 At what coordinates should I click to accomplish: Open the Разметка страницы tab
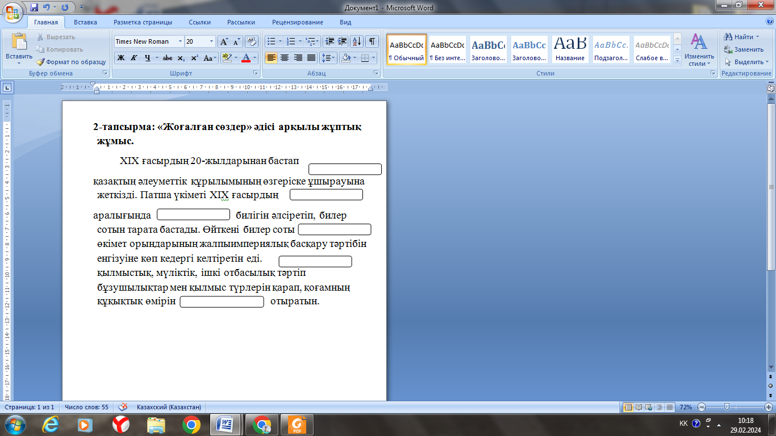[x=143, y=22]
